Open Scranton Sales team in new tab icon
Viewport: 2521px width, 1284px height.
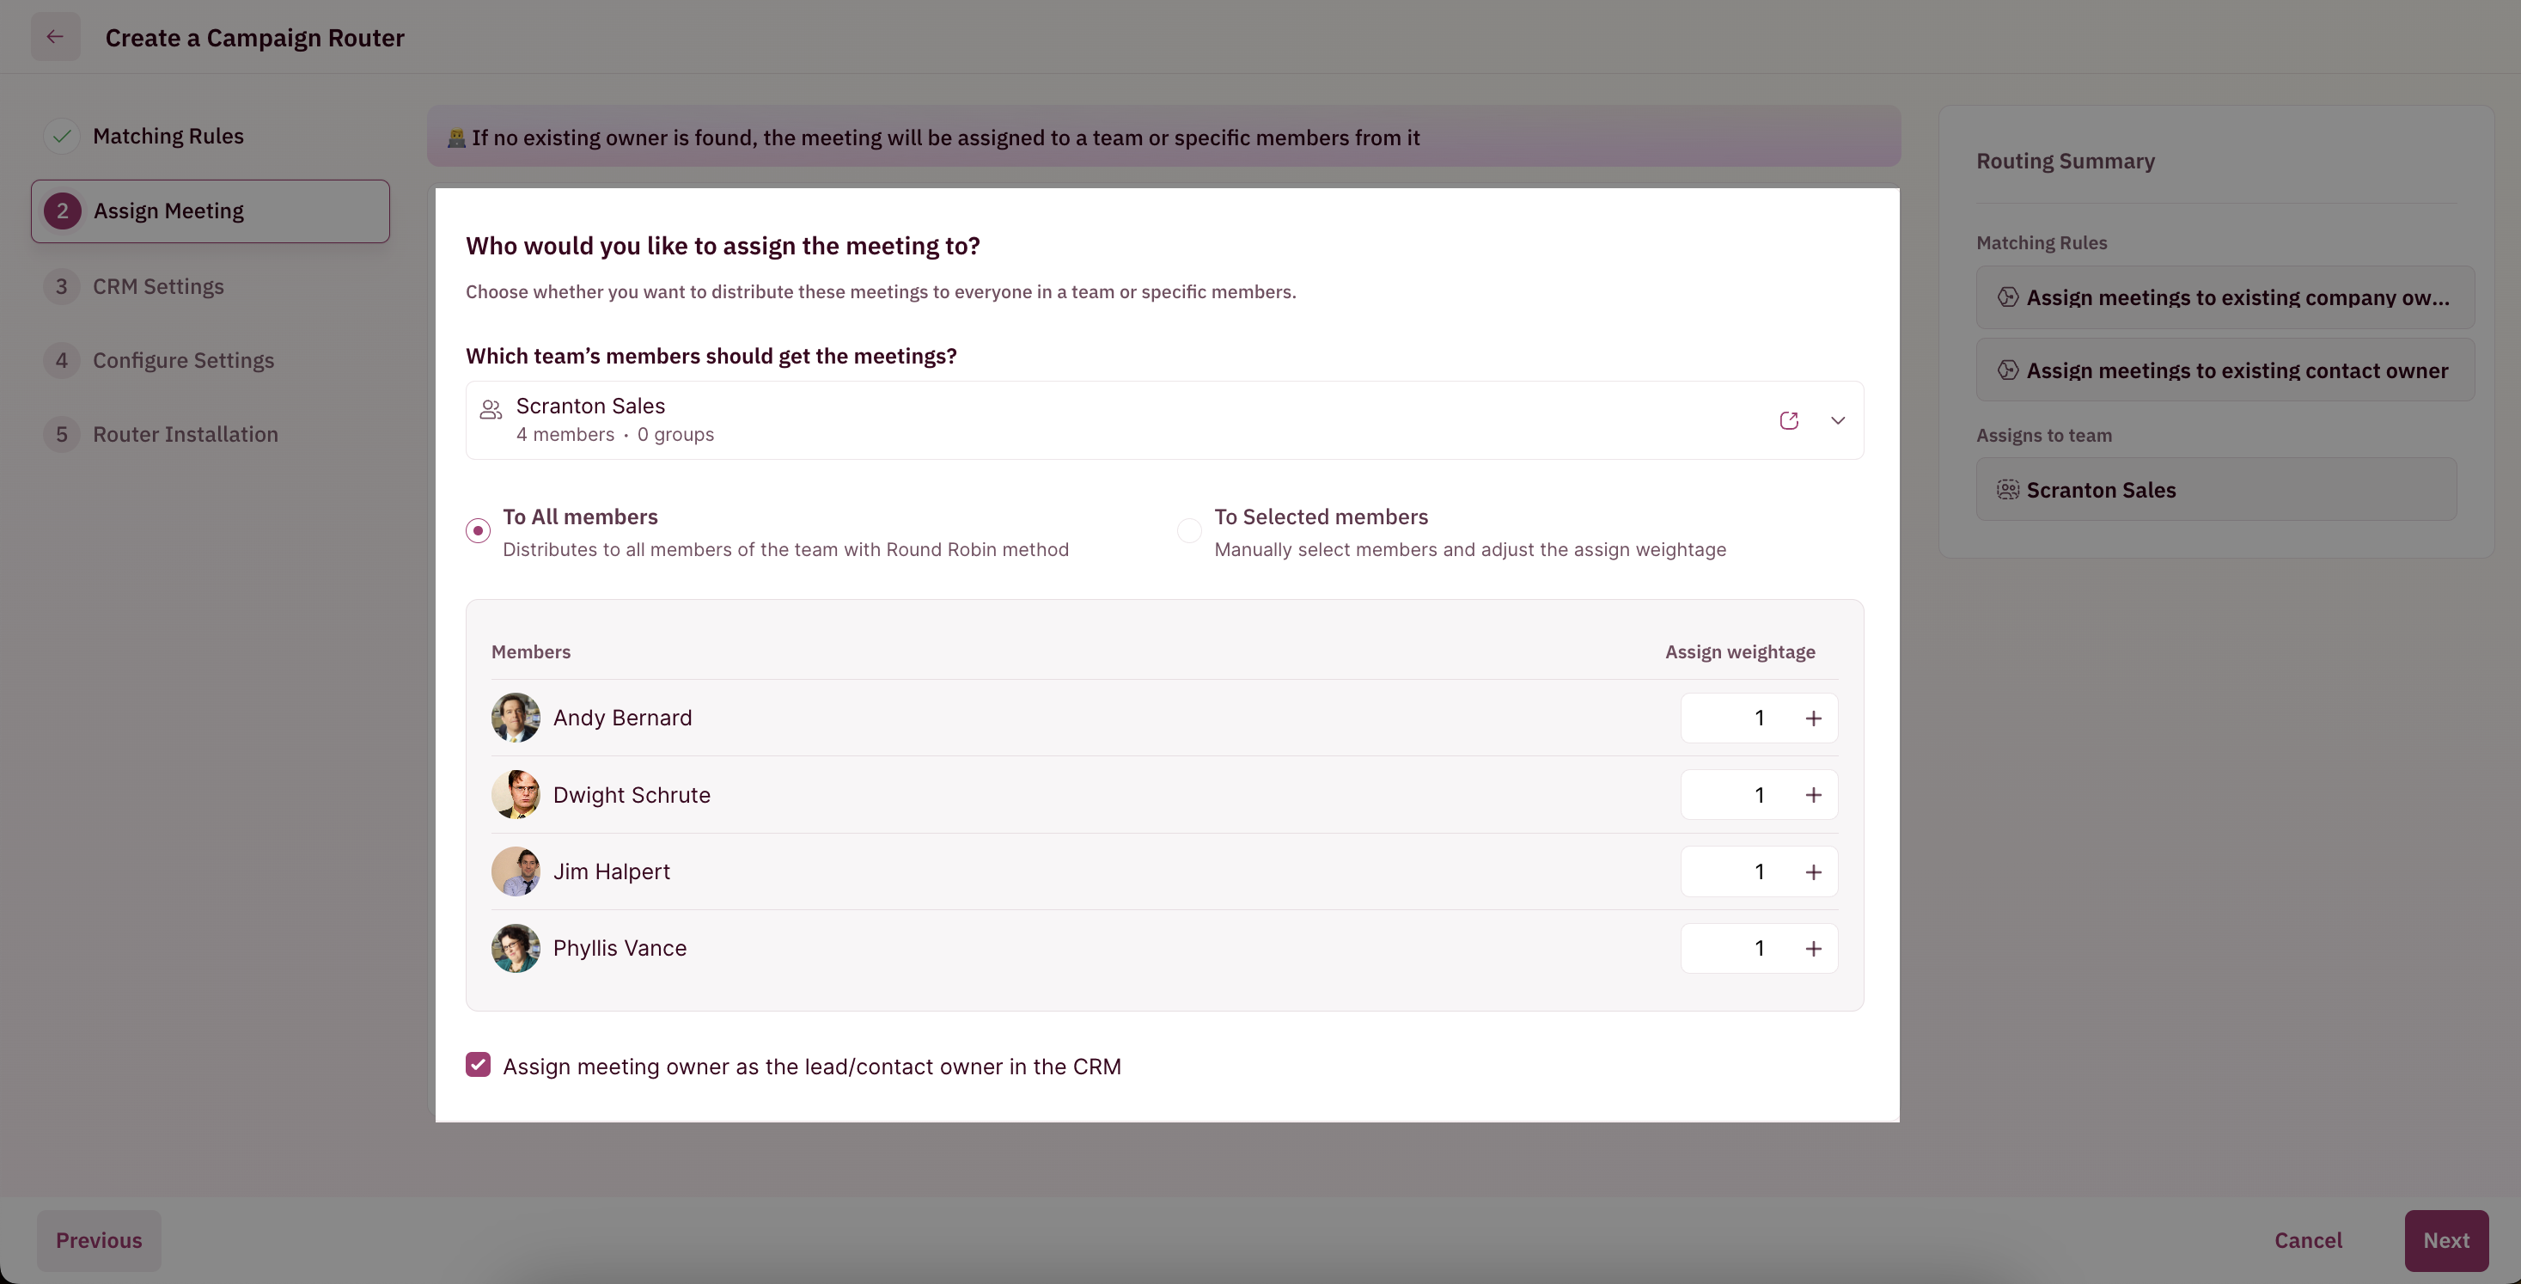point(1788,421)
